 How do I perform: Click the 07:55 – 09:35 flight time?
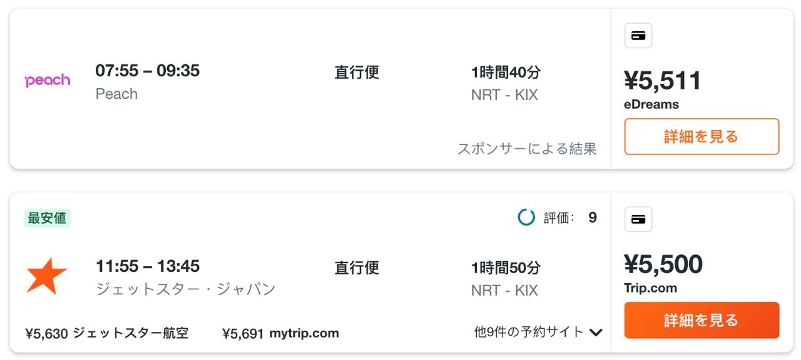(x=148, y=71)
